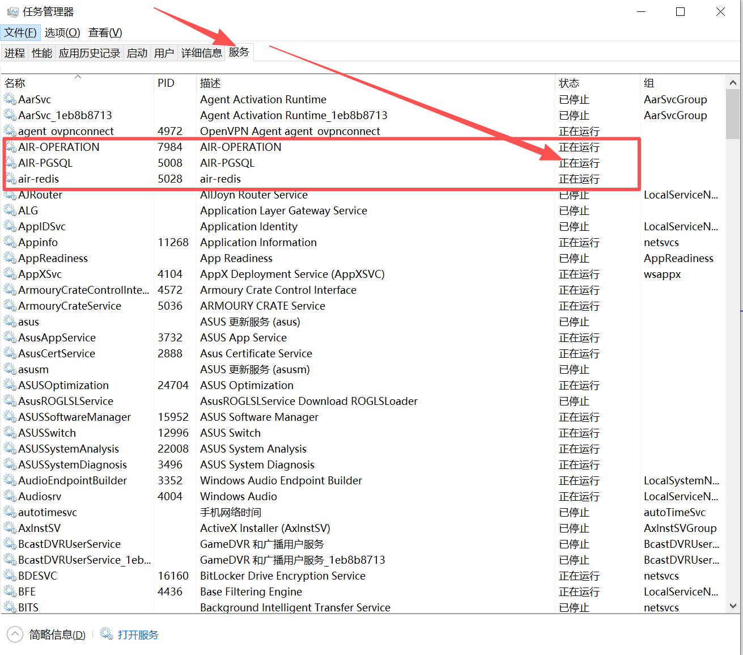The width and height of the screenshot is (743, 655).
Task: Click the service icon beside BDESVC
Action: click(x=10, y=576)
